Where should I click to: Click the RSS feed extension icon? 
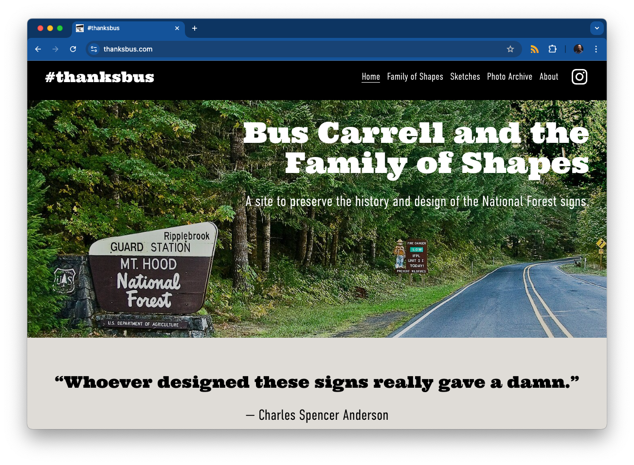point(534,49)
